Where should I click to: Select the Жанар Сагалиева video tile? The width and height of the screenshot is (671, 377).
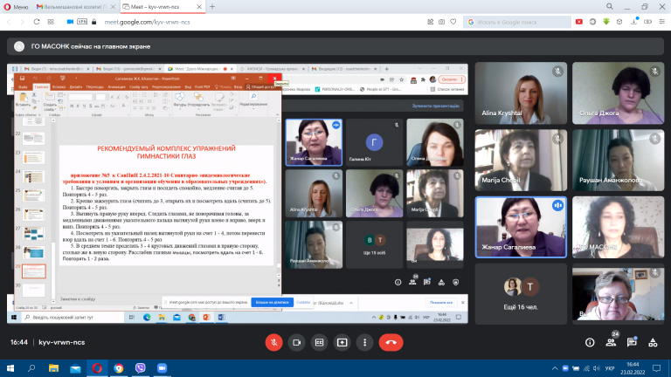coord(521,227)
